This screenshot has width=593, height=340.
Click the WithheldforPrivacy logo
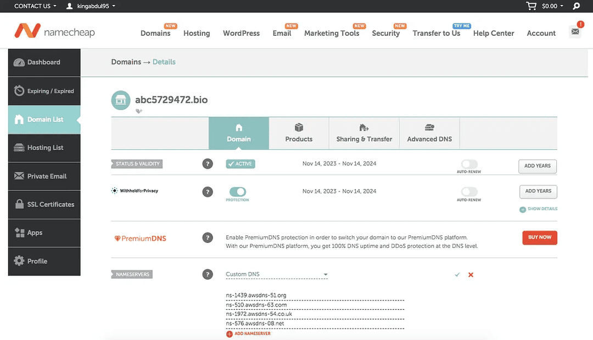pos(135,191)
